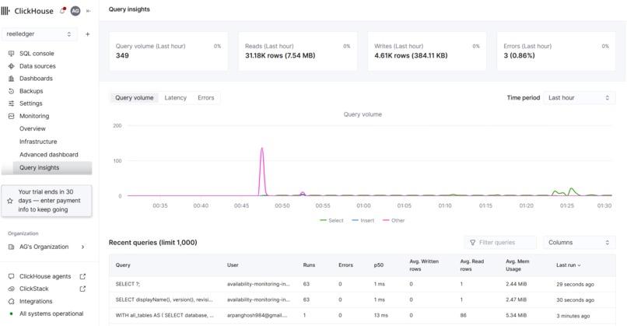Toggle Other series in chart legend
627x326 pixels.
point(394,220)
